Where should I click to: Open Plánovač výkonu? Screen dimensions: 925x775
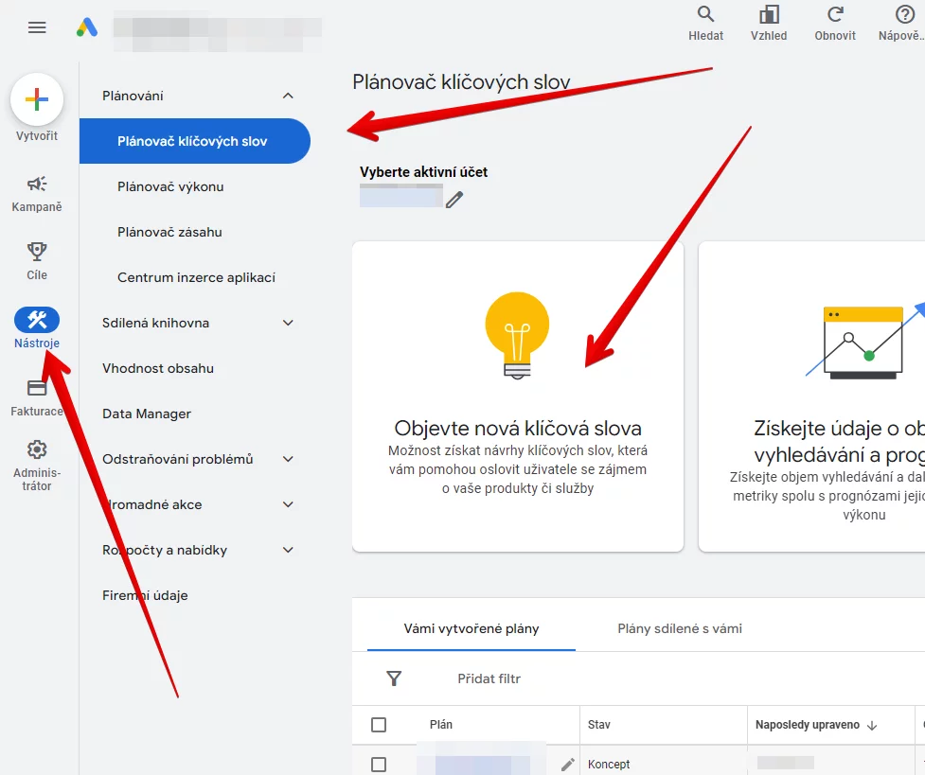(170, 186)
